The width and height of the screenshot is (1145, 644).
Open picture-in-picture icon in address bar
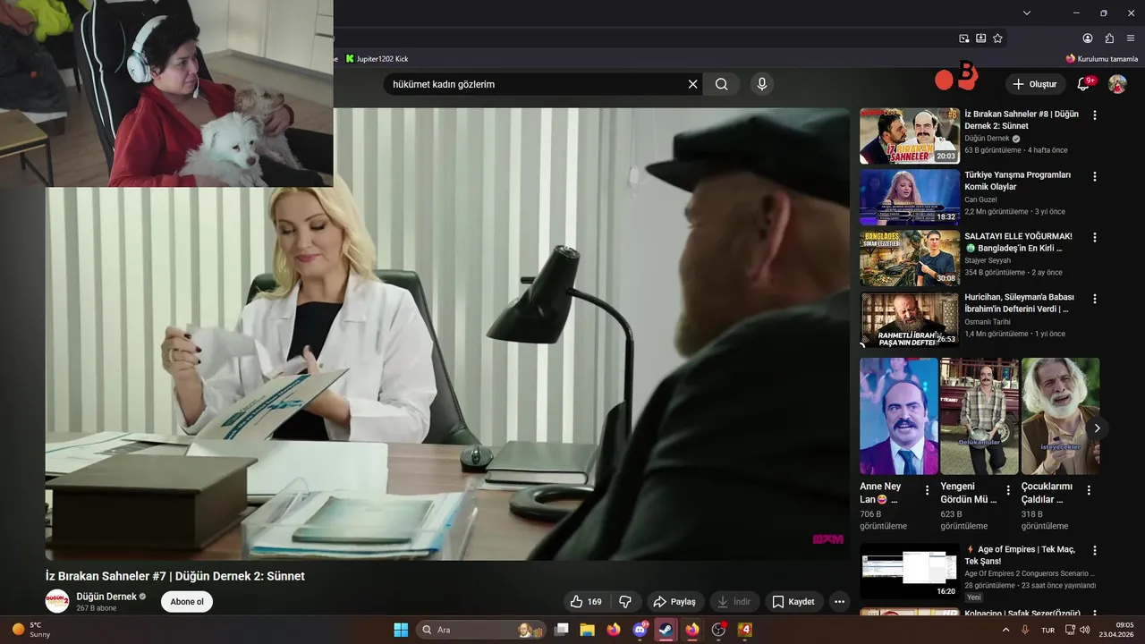963,38
